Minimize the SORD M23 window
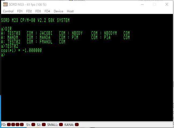 coord(142,5)
